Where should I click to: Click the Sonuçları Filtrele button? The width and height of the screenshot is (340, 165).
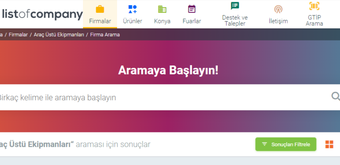(286, 144)
